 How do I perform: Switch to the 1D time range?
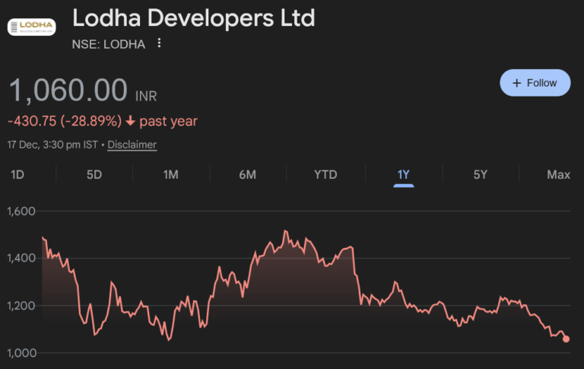pos(17,175)
